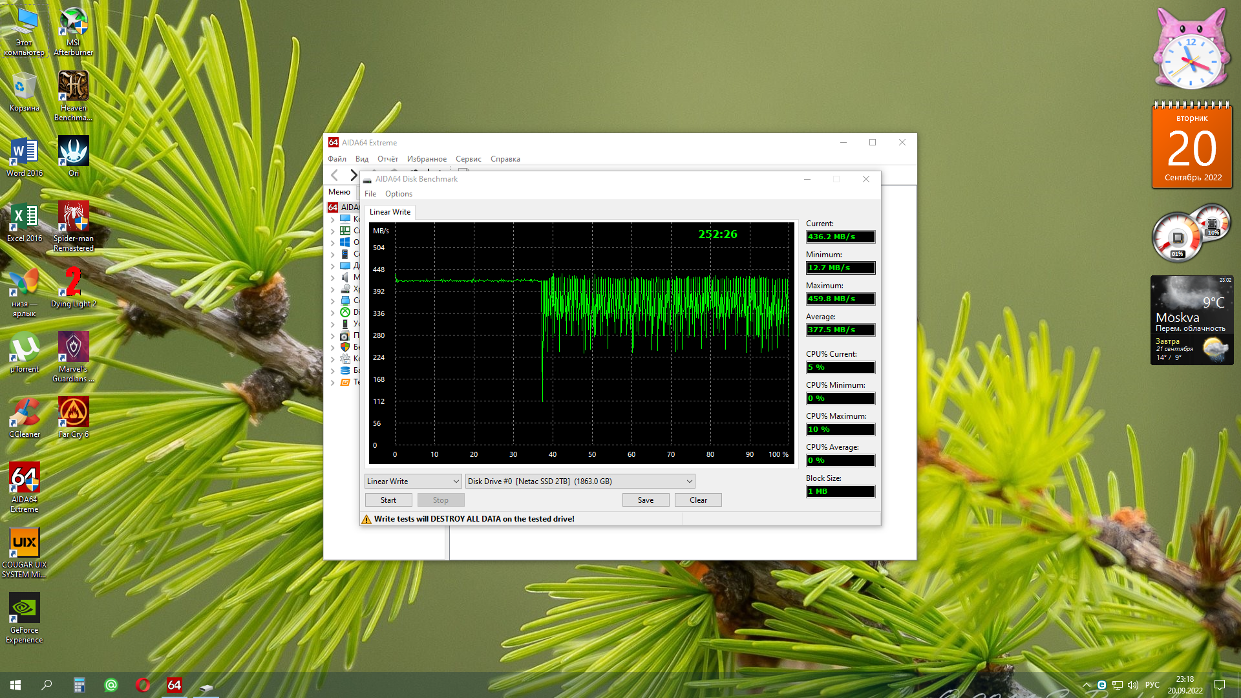Screen dimensions: 1241x698
Task: Click the AIDA64 icon in the taskbar
Action: [x=174, y=685]
